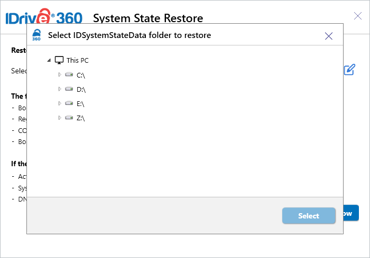
Task: Expand the D:\ drive node
Action: [60, 89]
